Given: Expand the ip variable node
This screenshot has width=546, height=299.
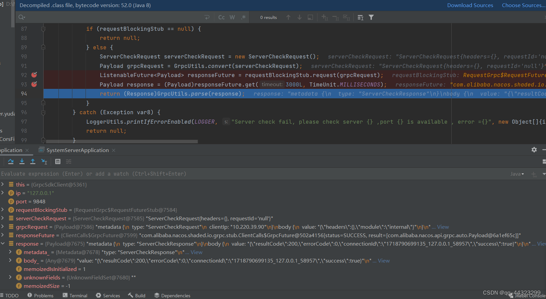Looking at the screenshot, I should tap(3, 193).
